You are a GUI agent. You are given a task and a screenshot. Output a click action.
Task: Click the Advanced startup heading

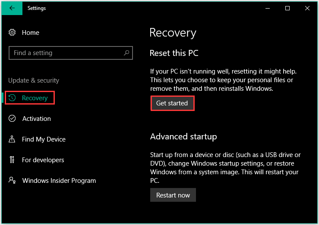click(x=183, y=137)
